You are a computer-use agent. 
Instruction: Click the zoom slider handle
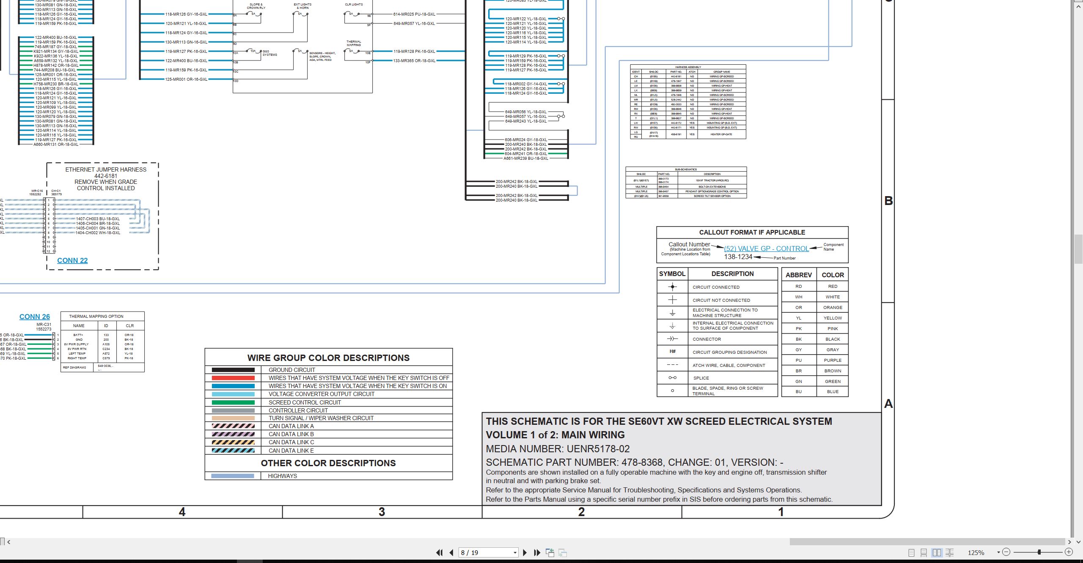[1039, 552]
